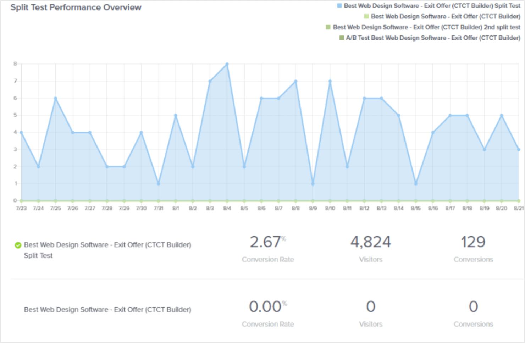The width and height of the screenshot is (525, 343).
Task: Select the peak data point on 8/4
Action: pyautogui.click(x=227, y=64)
